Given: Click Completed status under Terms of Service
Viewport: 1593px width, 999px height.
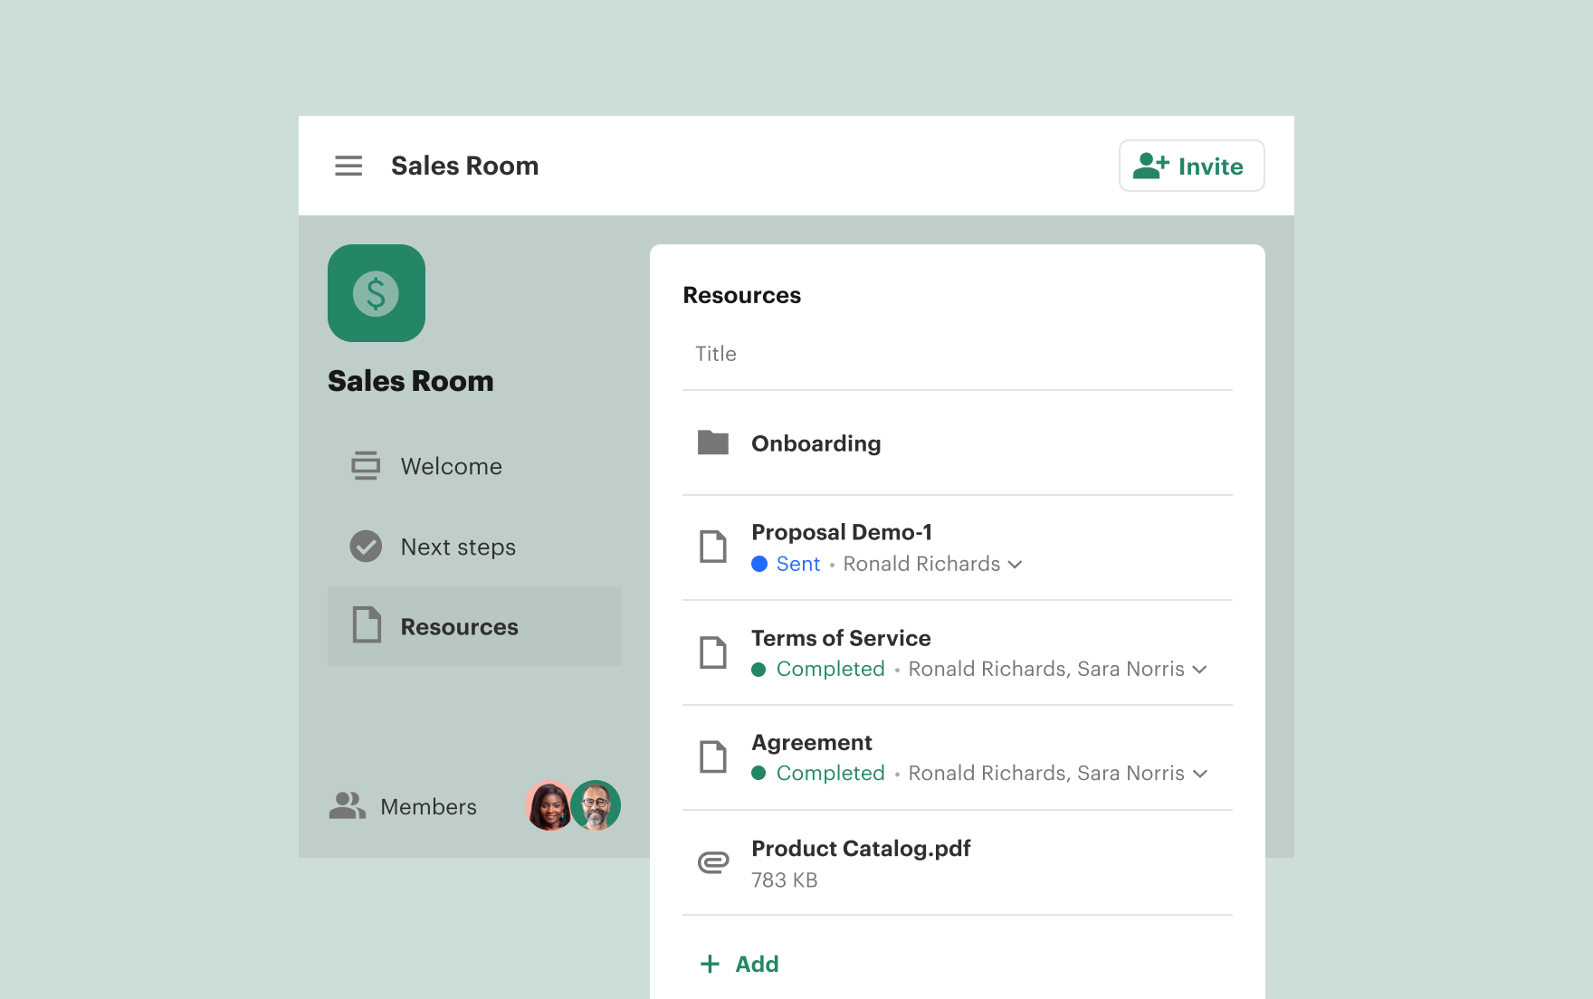Looking at the screenshot, I should [x=831, y=669].
